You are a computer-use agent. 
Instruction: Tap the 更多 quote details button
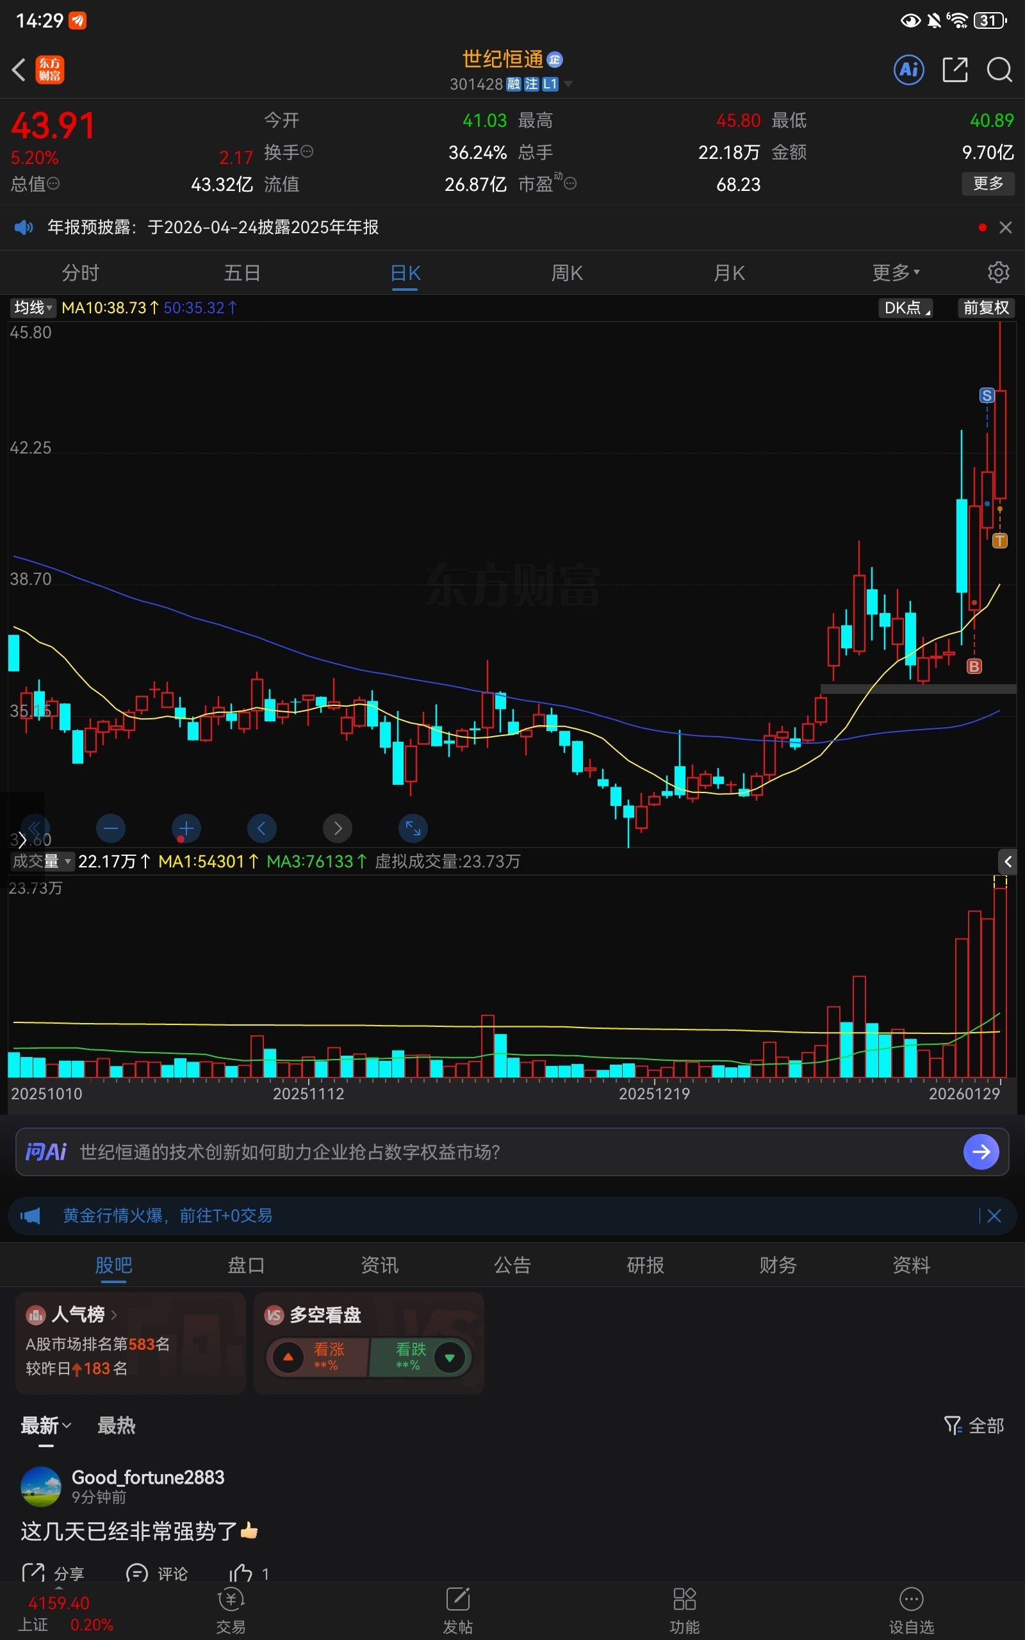[988, 183]
